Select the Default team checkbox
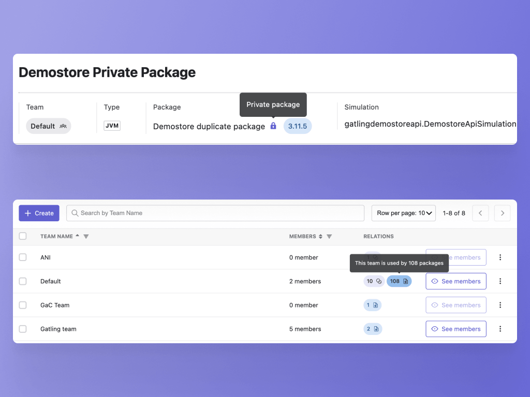Screen dimensions: 530x397 coord(23,281)
